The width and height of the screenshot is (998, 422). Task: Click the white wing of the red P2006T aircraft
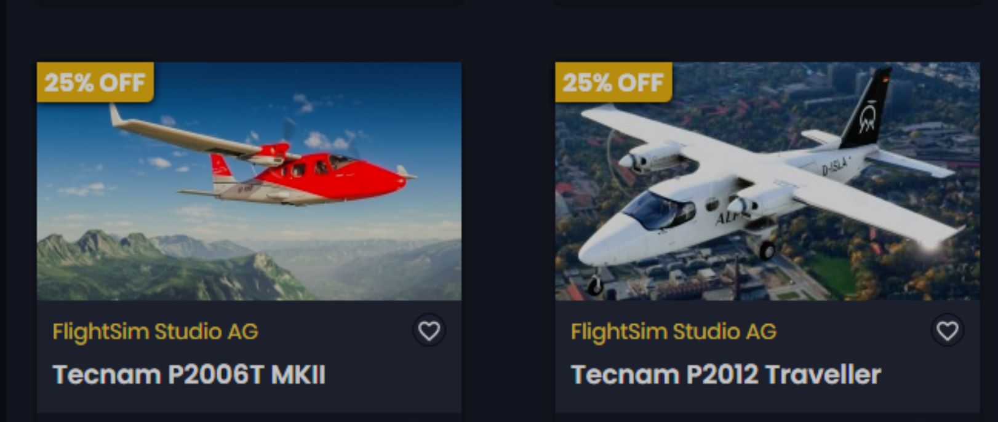point(185,135)
